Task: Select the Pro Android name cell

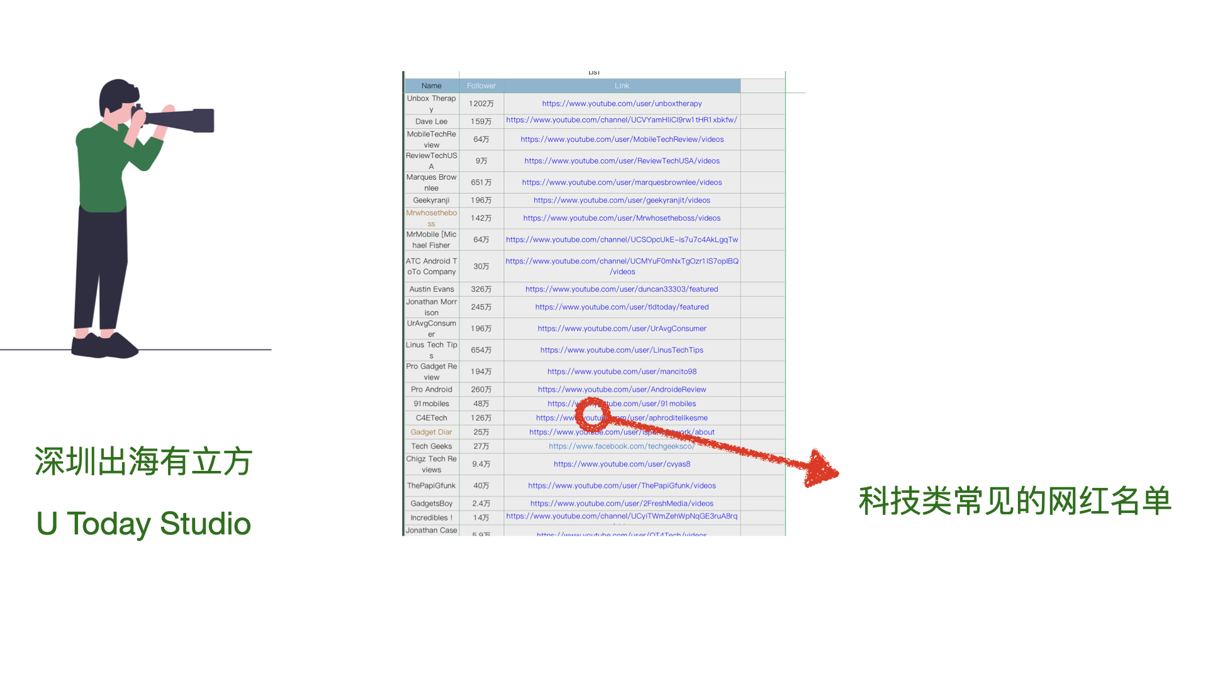Action: (432, 390)
